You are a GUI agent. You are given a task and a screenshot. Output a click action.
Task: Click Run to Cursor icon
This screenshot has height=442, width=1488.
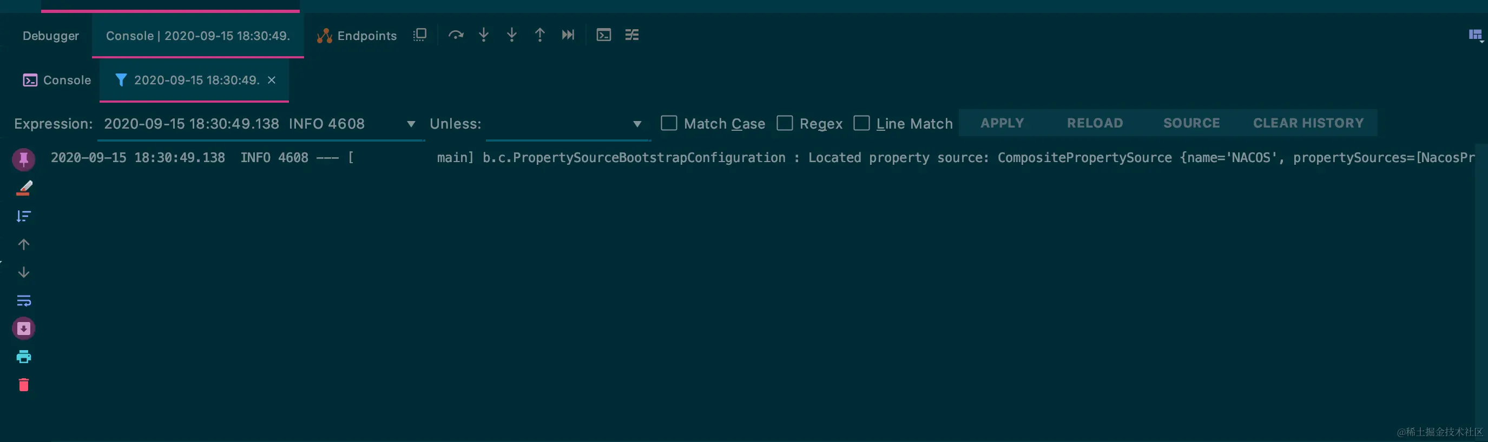568,35
